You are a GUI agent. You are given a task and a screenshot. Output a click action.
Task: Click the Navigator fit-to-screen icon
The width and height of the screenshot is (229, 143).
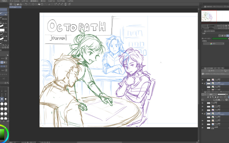pos(226,26)
